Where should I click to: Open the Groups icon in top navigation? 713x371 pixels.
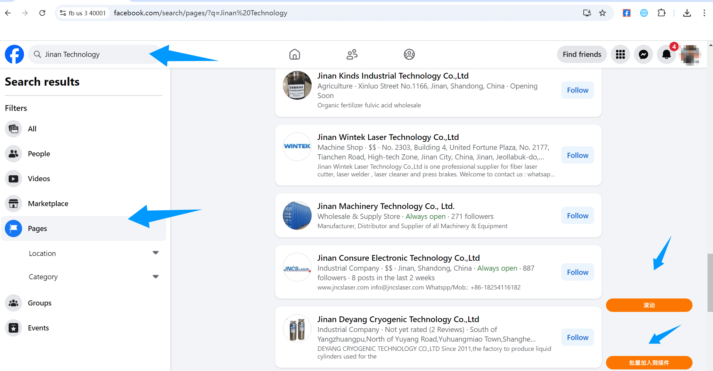coord(409,54)
